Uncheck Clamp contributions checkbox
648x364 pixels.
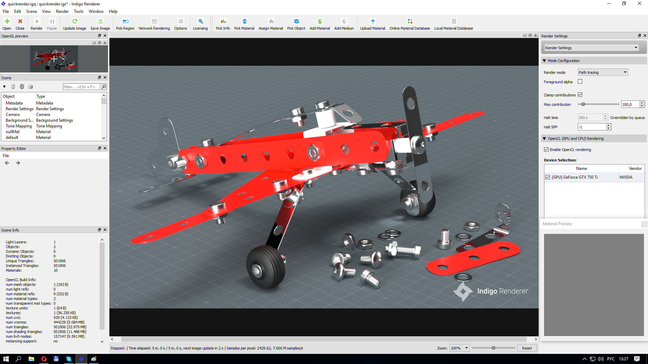[x=580, y=95]
